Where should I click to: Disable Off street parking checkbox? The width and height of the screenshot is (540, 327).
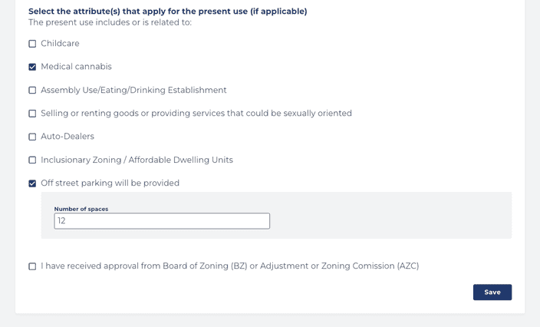(32, 183)
